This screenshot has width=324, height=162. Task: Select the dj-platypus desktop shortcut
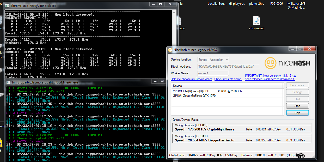click(x=238, y=4)
